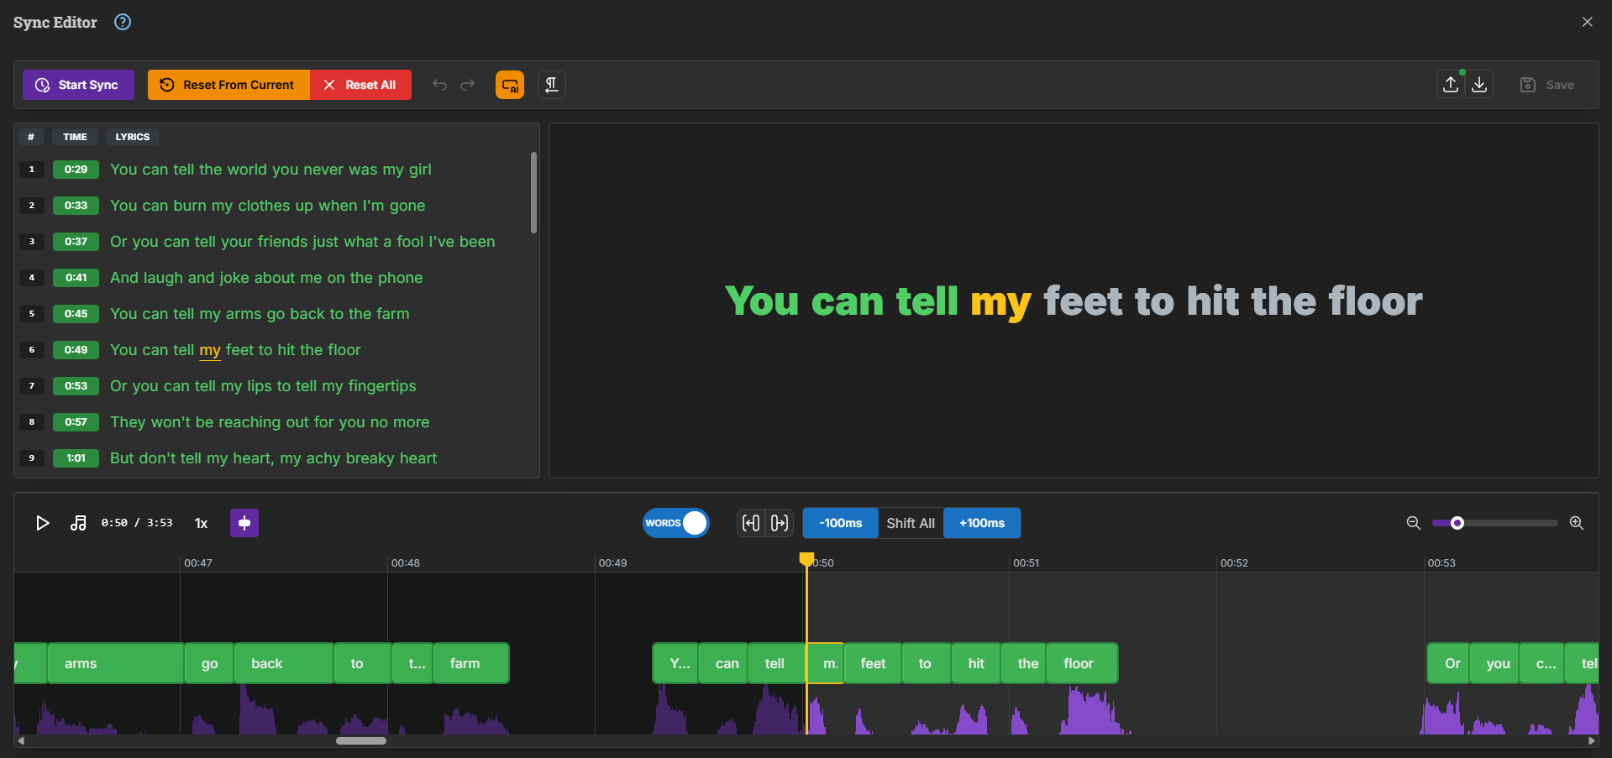Select the 'hit' word block
1612x758 pixels.
click(976, 663)
